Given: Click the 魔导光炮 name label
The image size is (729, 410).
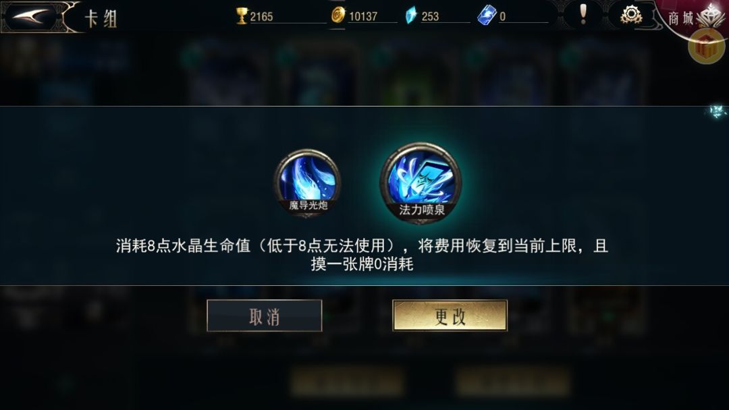Looking at the screenshot, I should point(308,205).
